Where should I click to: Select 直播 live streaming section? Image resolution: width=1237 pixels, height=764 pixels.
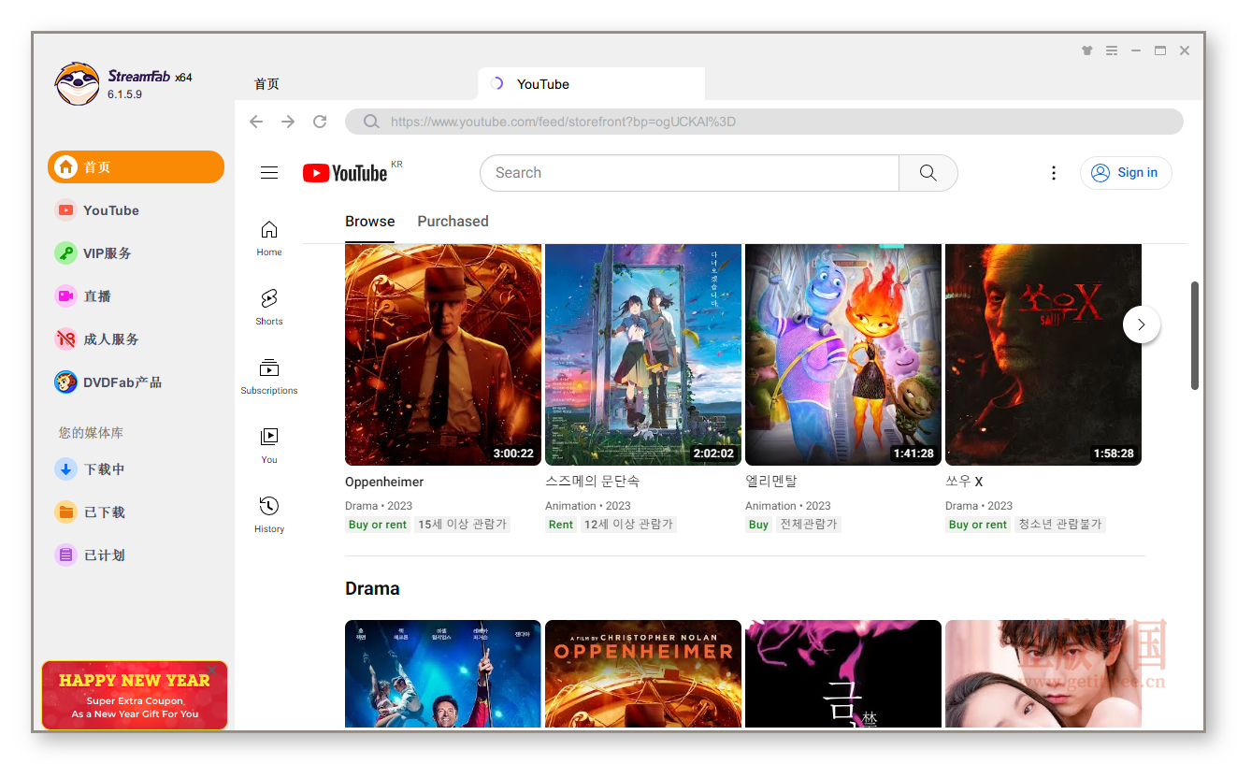tap(83, 296)
